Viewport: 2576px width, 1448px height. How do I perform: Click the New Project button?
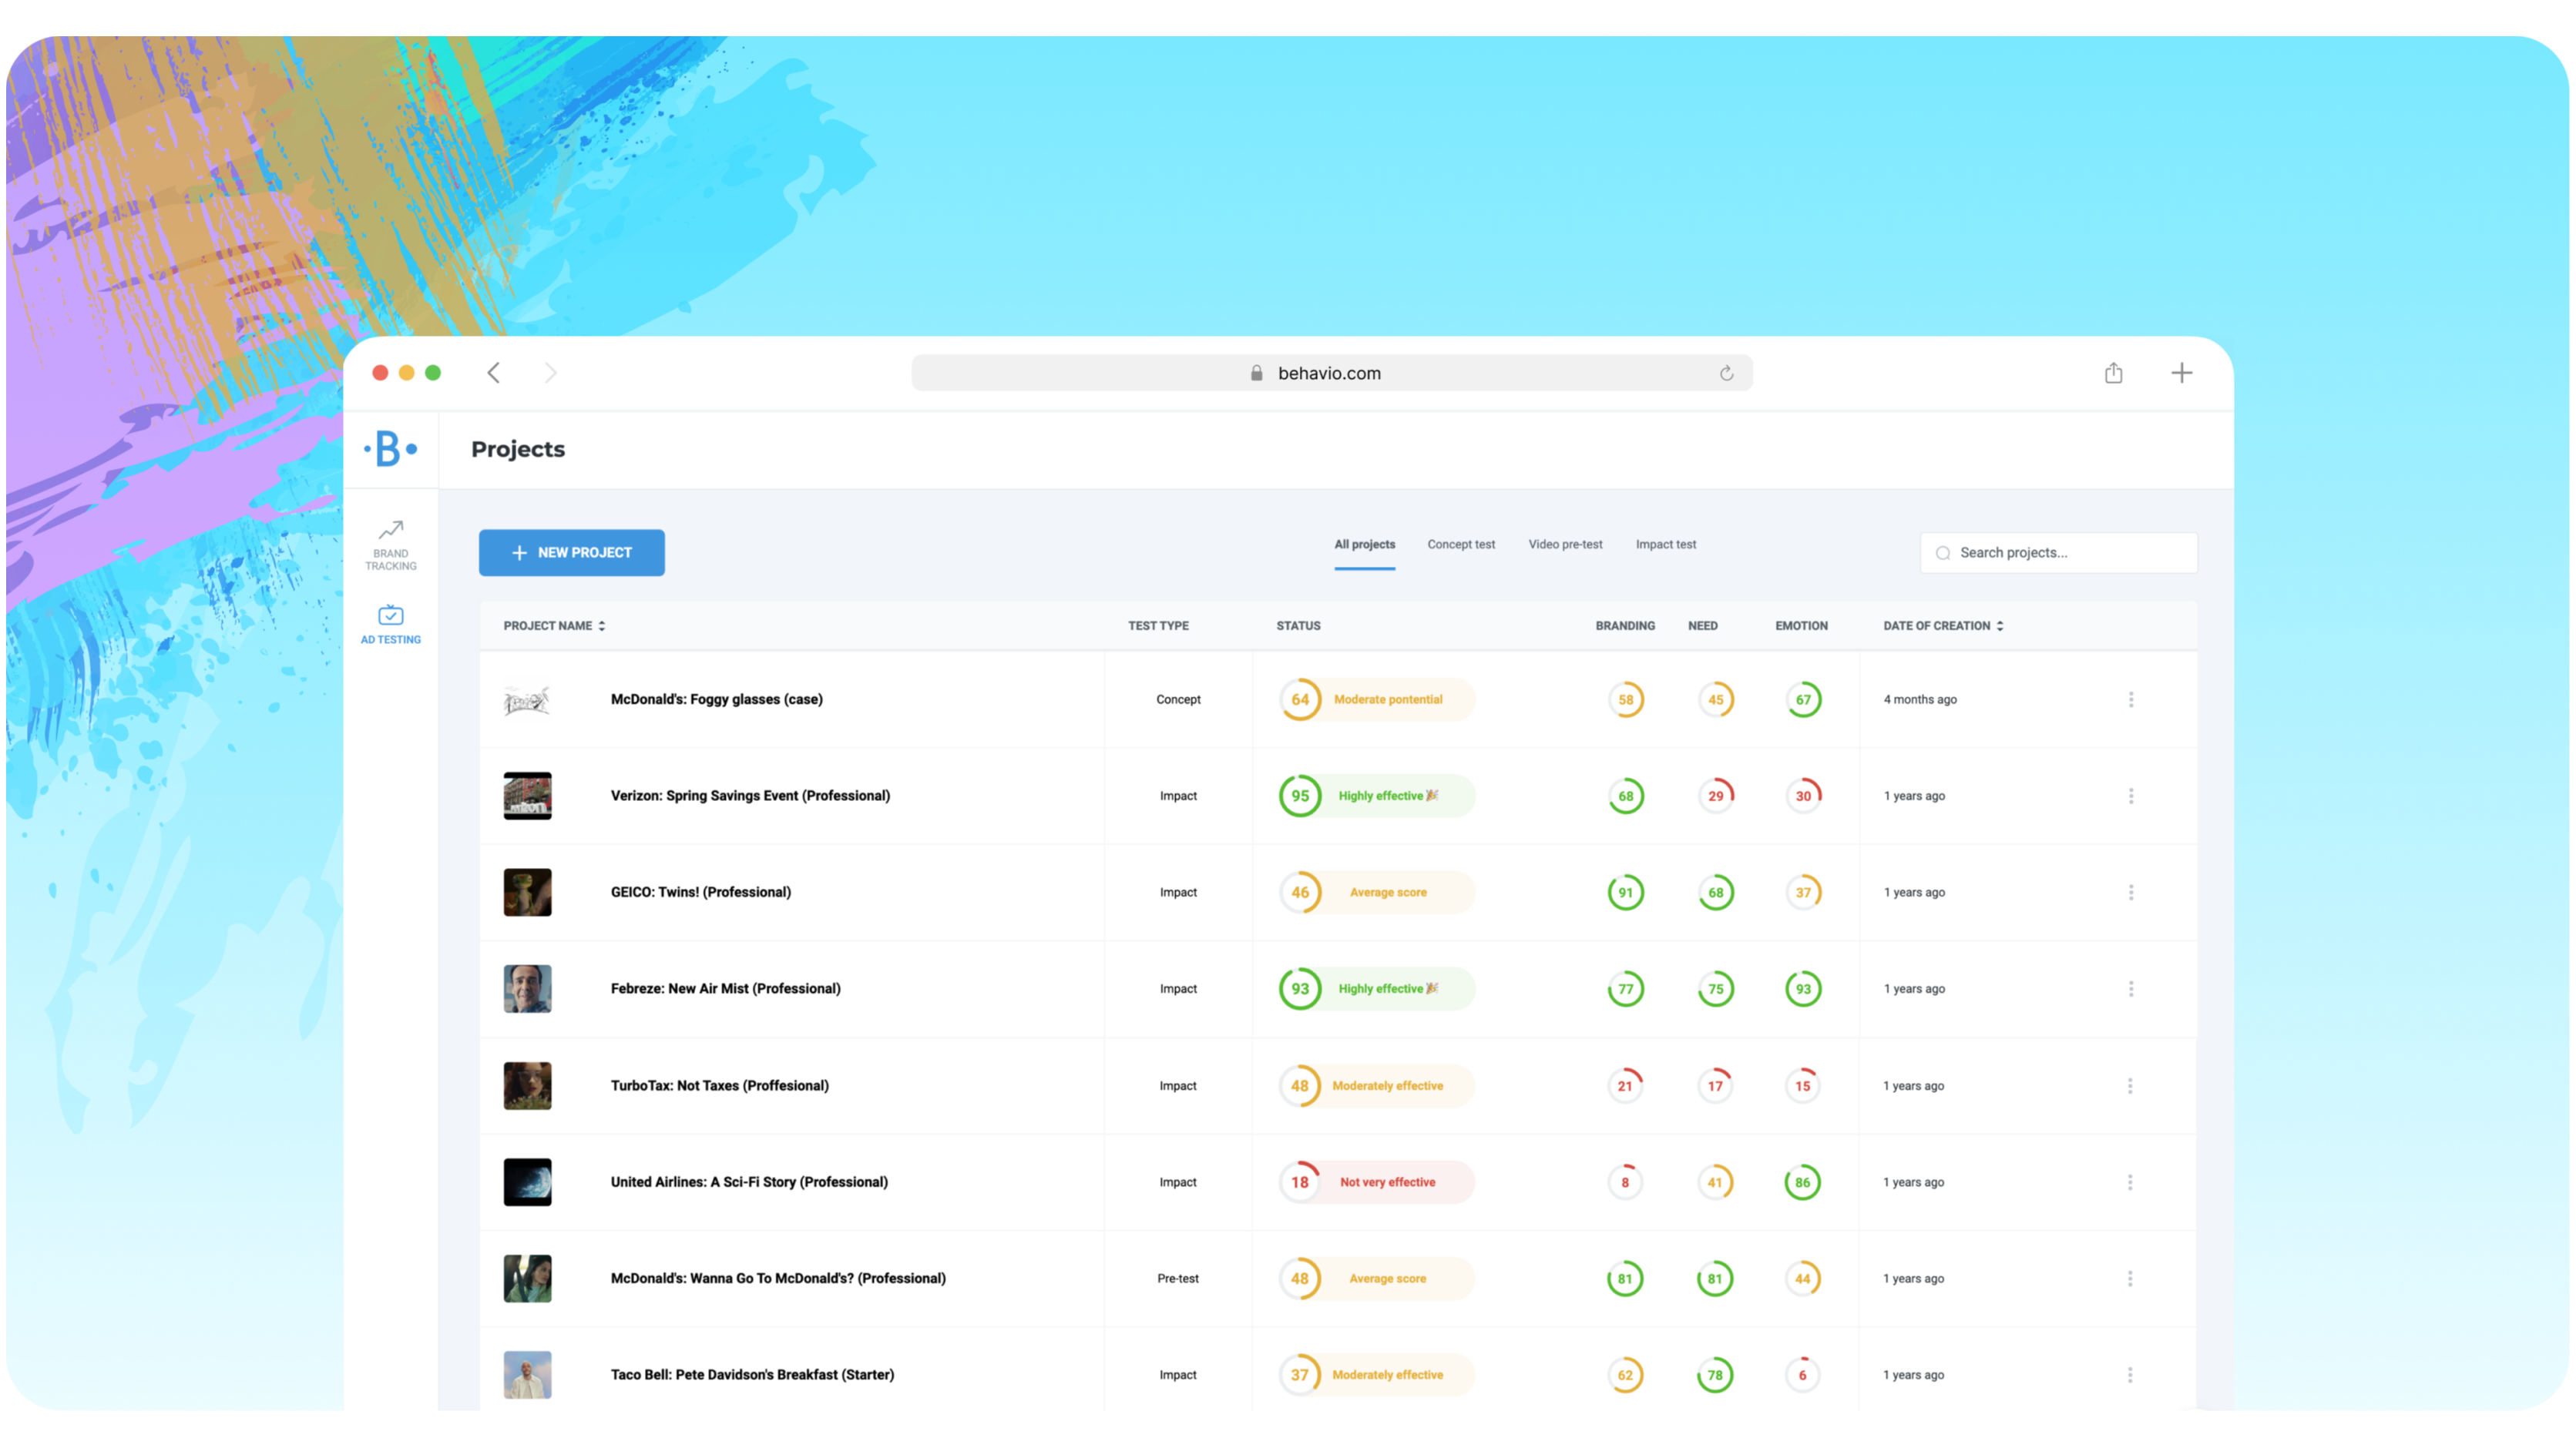point(571,552)
